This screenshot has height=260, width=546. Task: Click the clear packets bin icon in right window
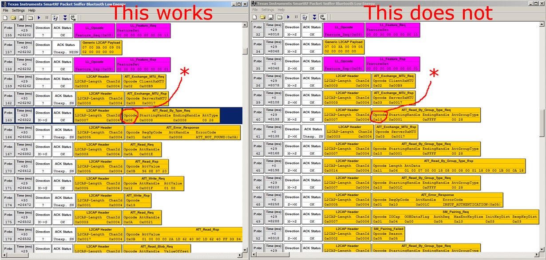[305, 17]
